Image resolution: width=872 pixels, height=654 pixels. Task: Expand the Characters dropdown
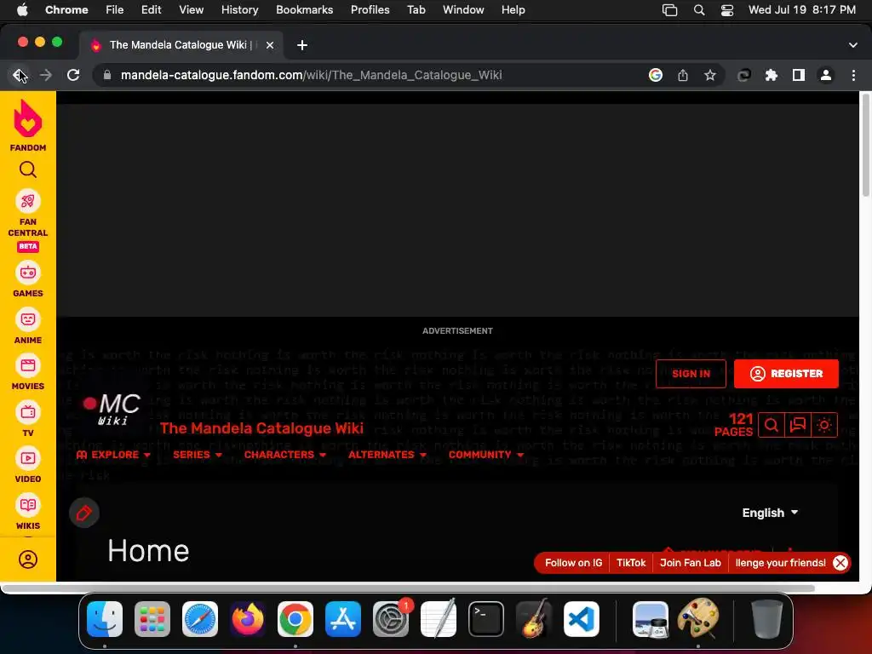[284, 455]
